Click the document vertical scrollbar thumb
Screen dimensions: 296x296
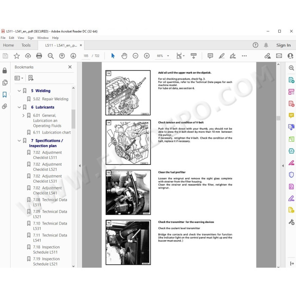[x=278, y=118]
